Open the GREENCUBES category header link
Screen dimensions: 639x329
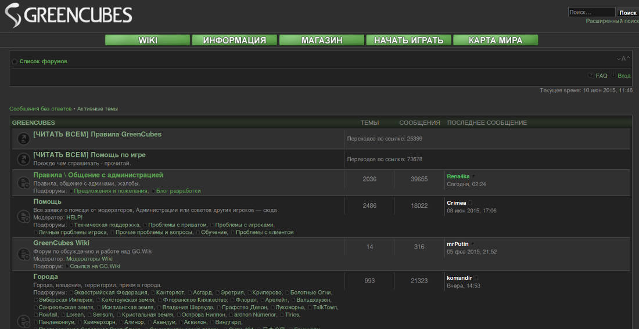click(x=34, y=122)
